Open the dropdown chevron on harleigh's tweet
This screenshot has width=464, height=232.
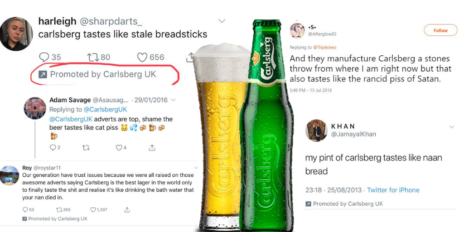222,21
